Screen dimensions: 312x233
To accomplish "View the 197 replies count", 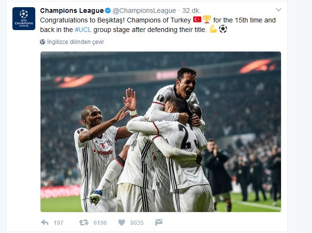I will [58, 222].
